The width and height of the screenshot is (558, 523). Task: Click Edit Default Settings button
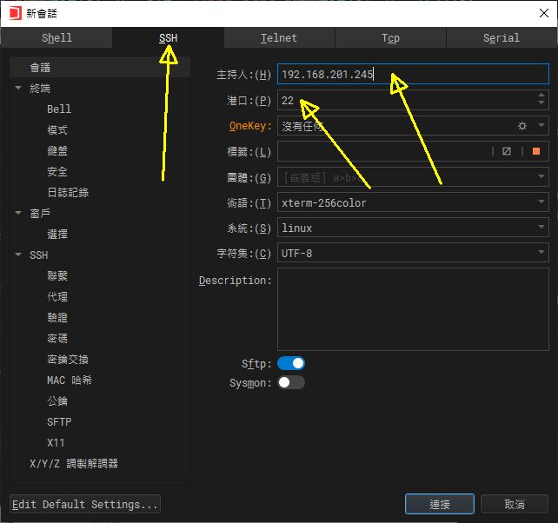coord(85,504)
